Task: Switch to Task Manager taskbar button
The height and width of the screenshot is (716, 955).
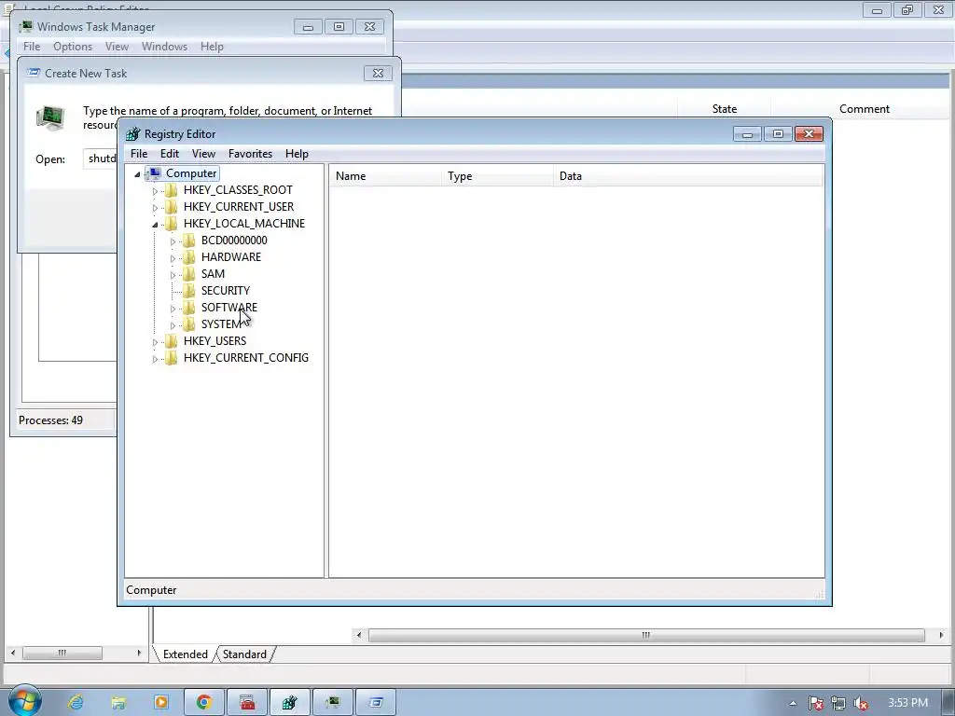Action: coord(332,703)
